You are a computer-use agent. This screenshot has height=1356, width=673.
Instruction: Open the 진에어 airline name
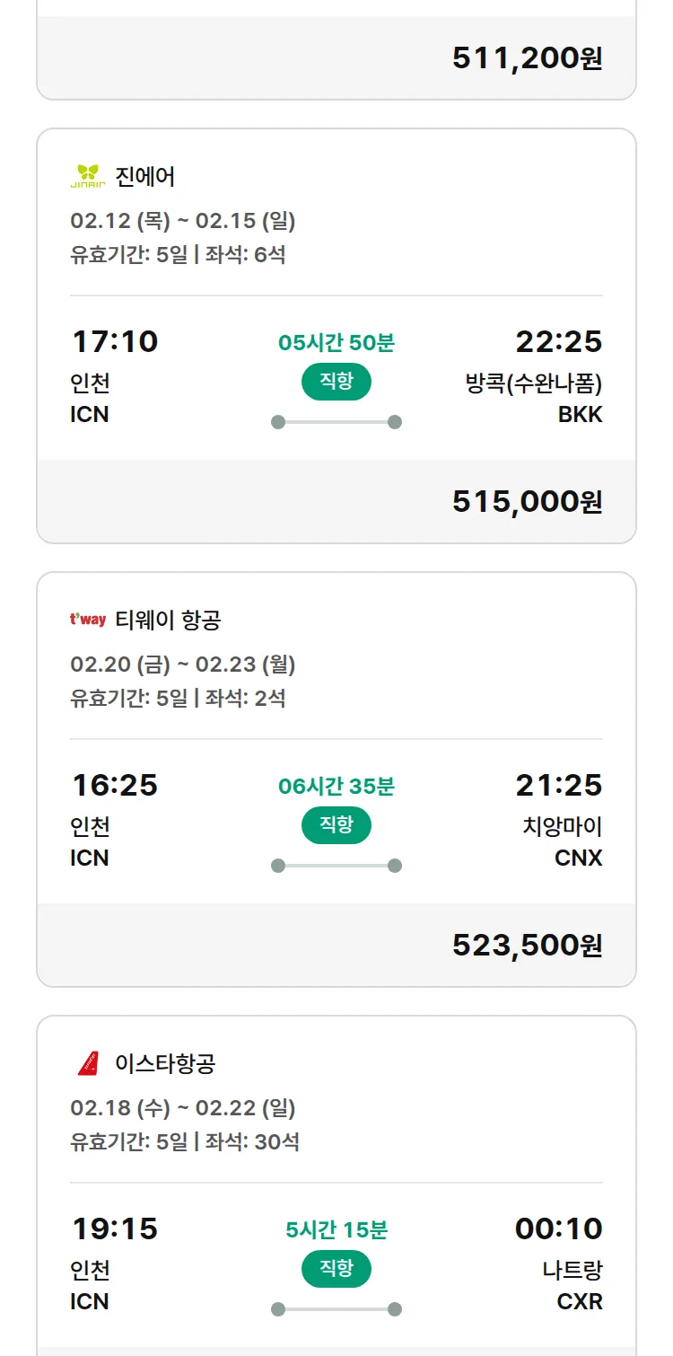click(x=145, y=176)
